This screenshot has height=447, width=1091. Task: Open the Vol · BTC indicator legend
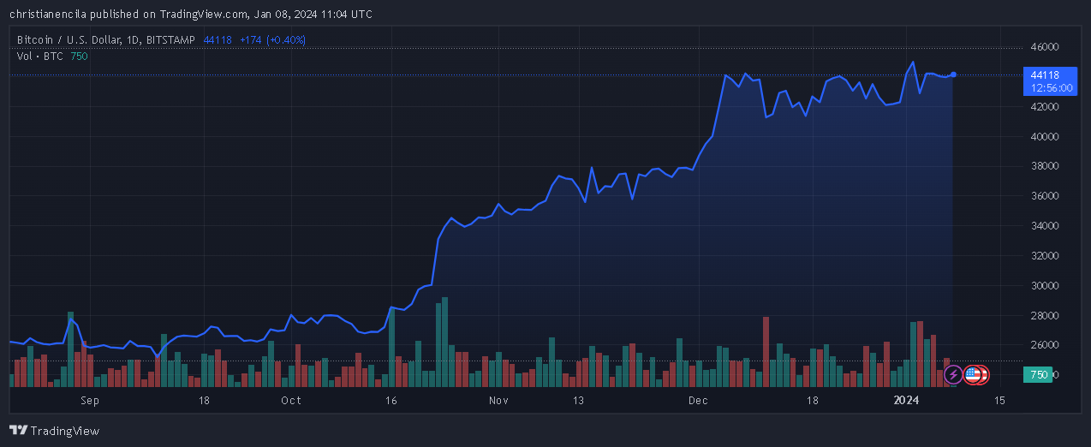41,56
